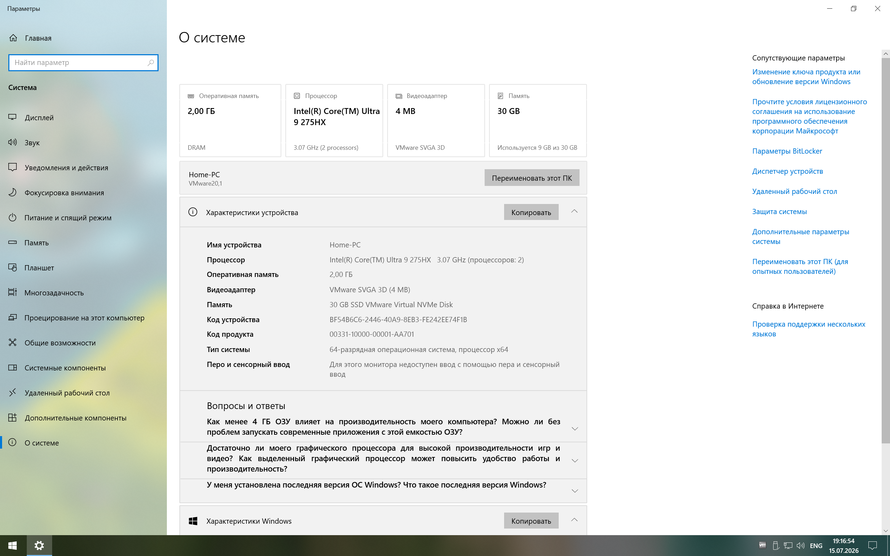The width and height of the screenshot is (890, 556).
Task: Open Параметры BitLocker link
Action: click(787, 151)
